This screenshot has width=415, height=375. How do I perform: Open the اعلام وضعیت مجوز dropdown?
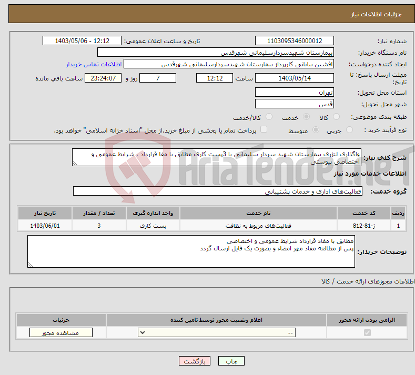point(217,332)
